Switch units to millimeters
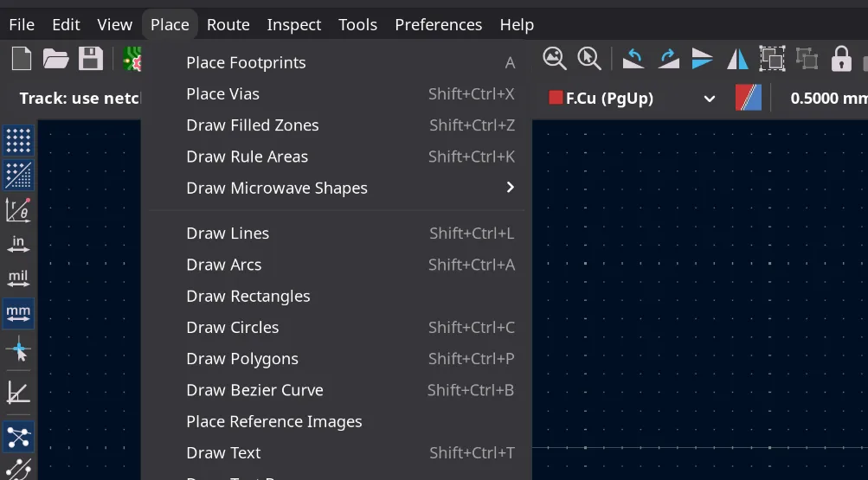 [18, 314]
